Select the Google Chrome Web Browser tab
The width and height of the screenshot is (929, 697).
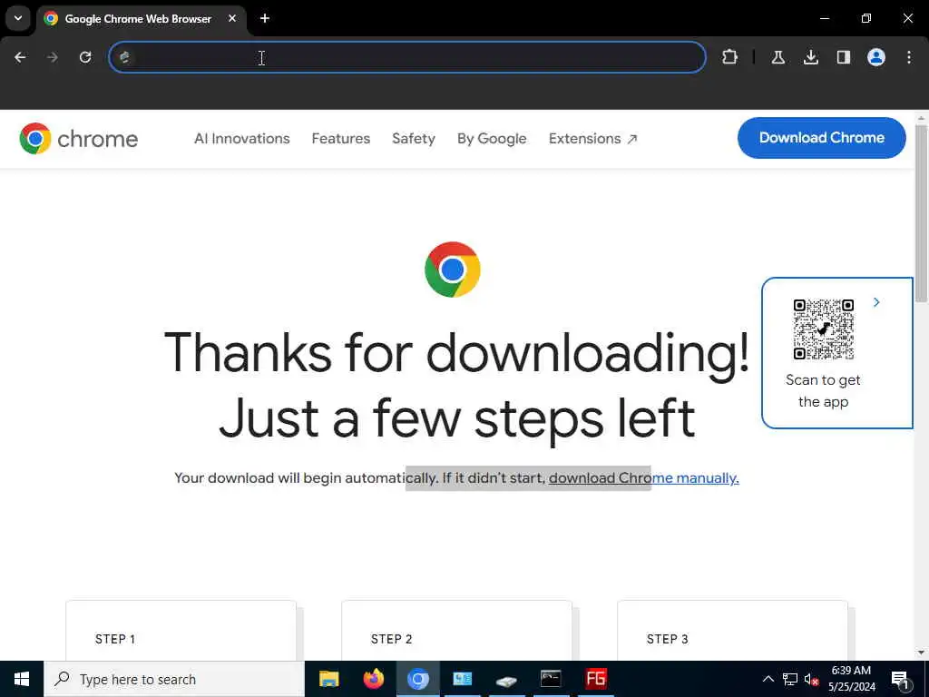click(138, 19)
